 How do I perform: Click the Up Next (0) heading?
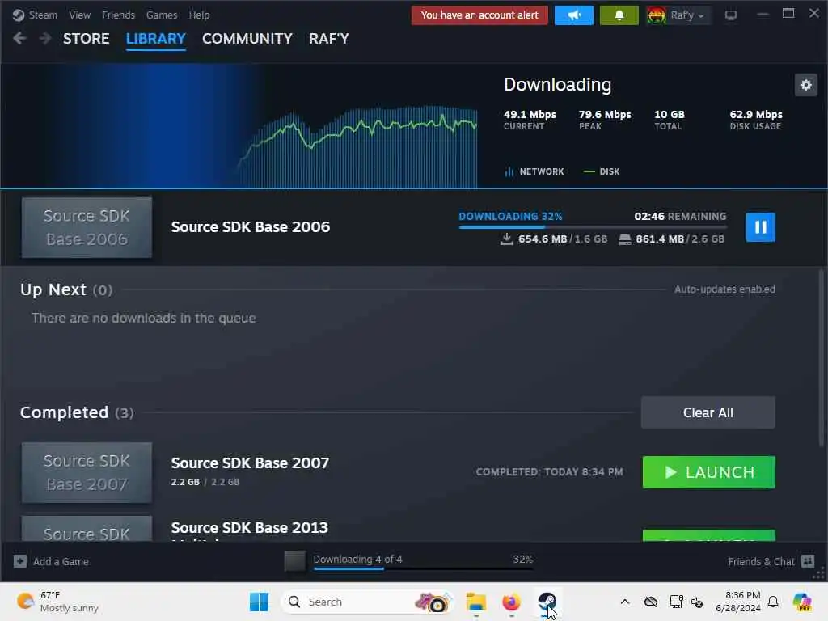[x=66, y=290]
